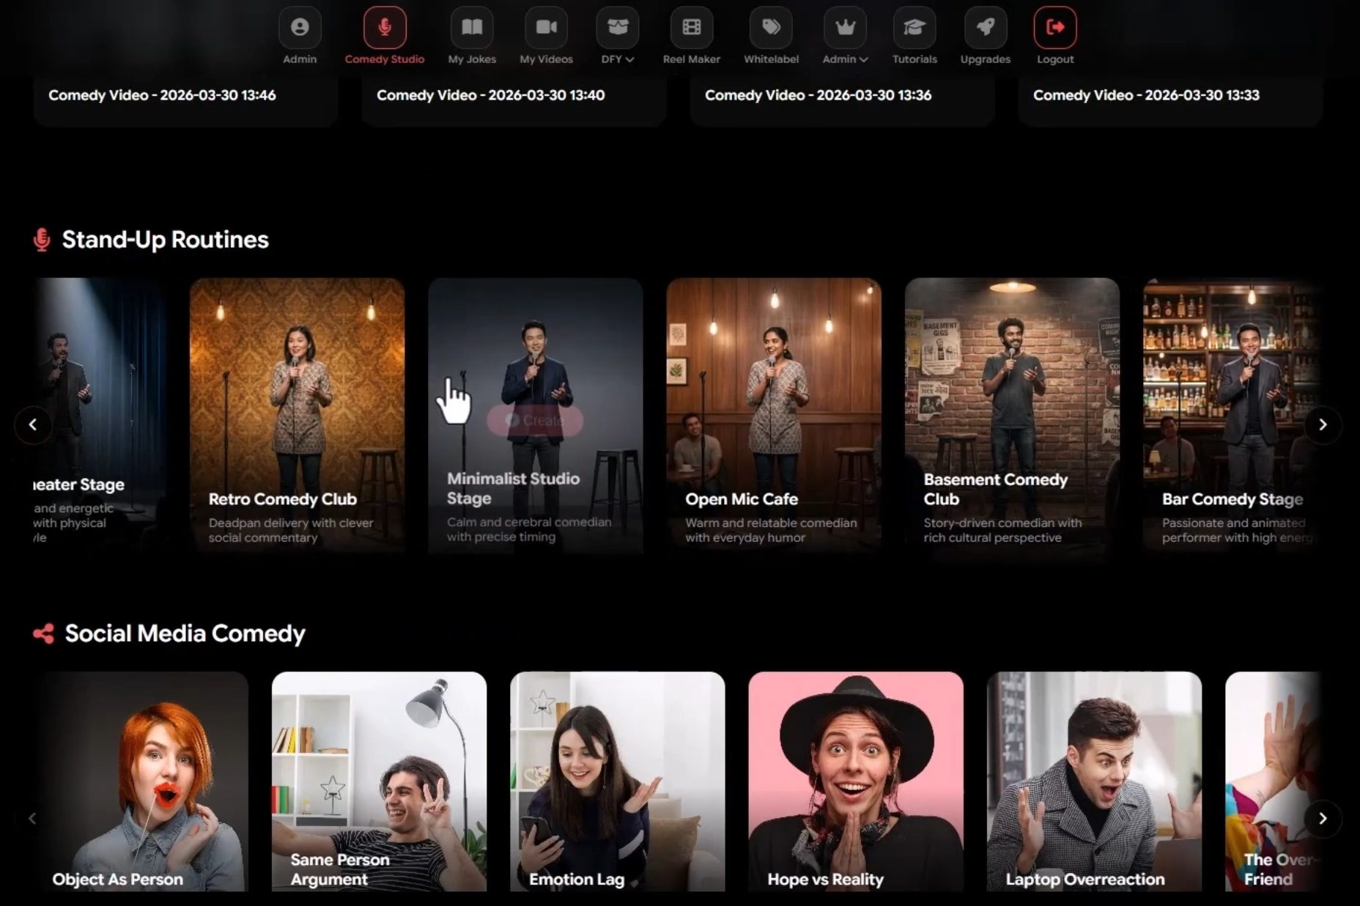1360x906 pixels.
Task: Click the My Jokes book icon
Action: (471, 28)
